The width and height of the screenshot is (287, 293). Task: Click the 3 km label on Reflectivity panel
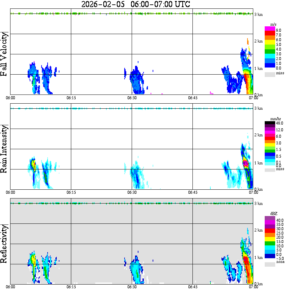pos(258,203)
